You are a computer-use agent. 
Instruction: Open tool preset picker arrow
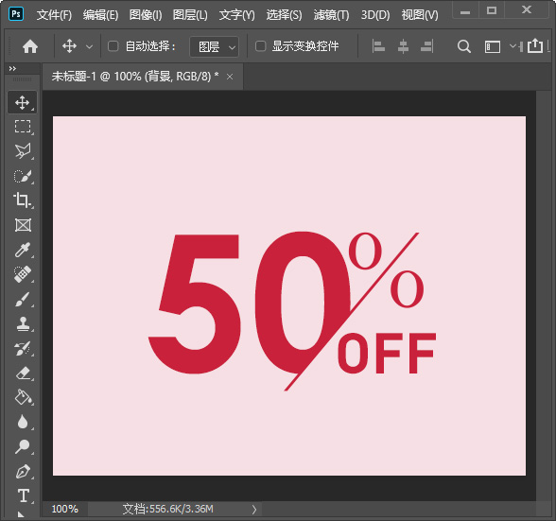click(x=89, y=46)
